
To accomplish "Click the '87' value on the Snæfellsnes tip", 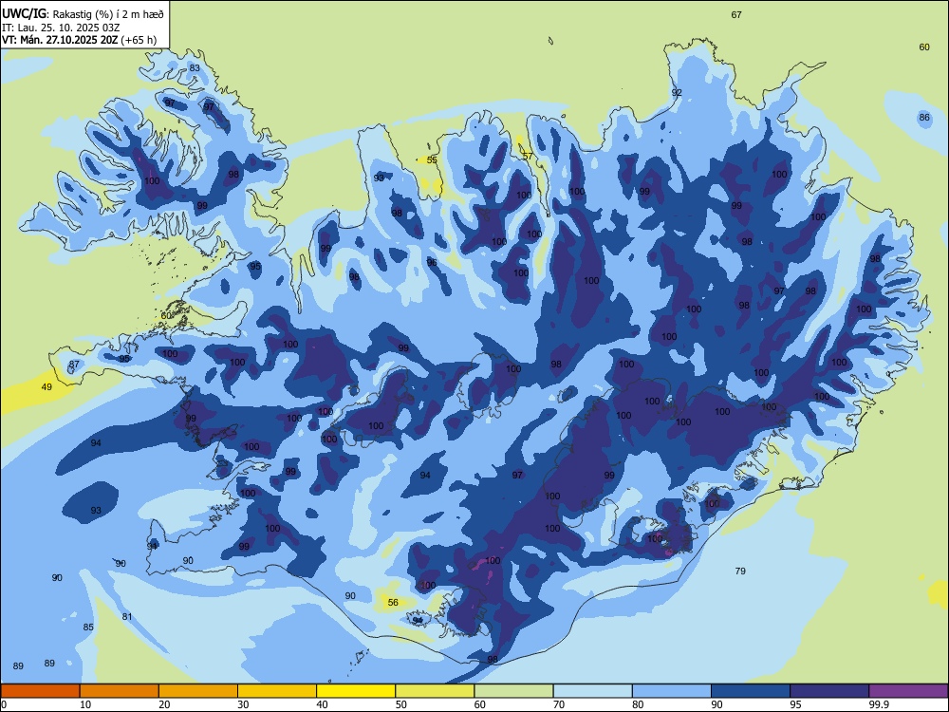I will pos(74,364).
